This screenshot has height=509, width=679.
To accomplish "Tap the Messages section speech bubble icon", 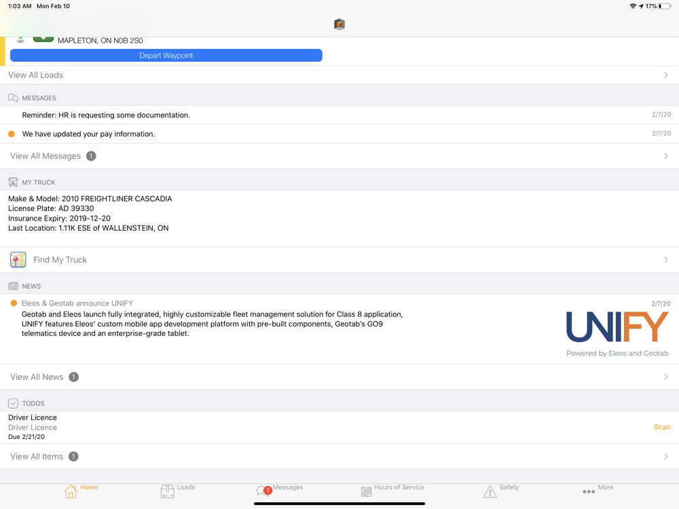I will click(13, 98).
